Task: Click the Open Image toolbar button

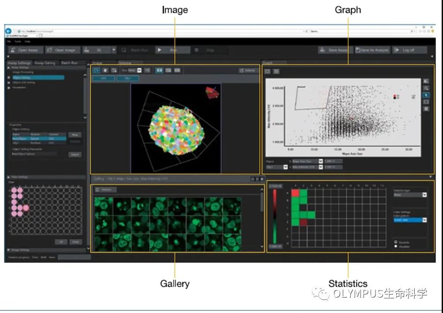Action: click(x=63, y=50)
